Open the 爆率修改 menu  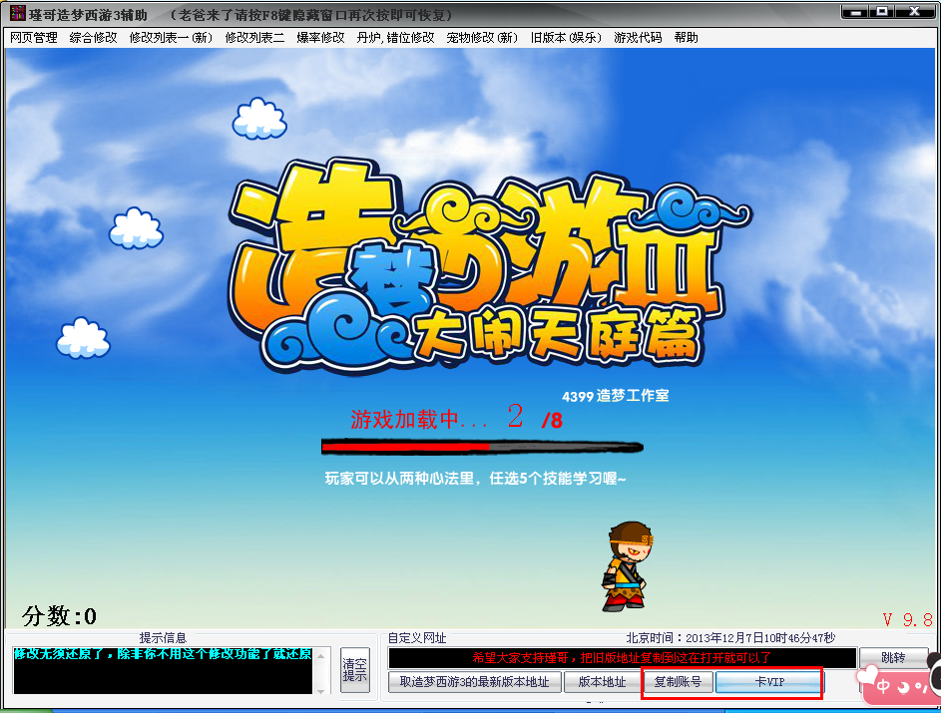point(320,38)
